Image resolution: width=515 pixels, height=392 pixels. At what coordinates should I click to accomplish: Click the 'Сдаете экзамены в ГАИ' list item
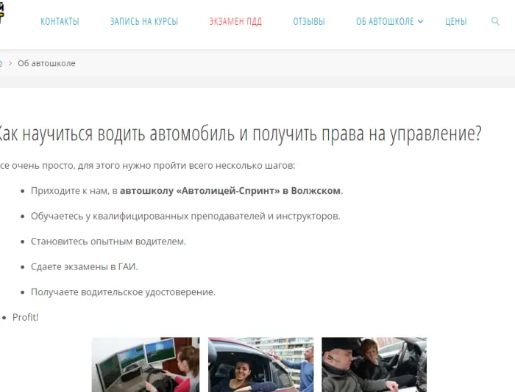click(85, 266)
